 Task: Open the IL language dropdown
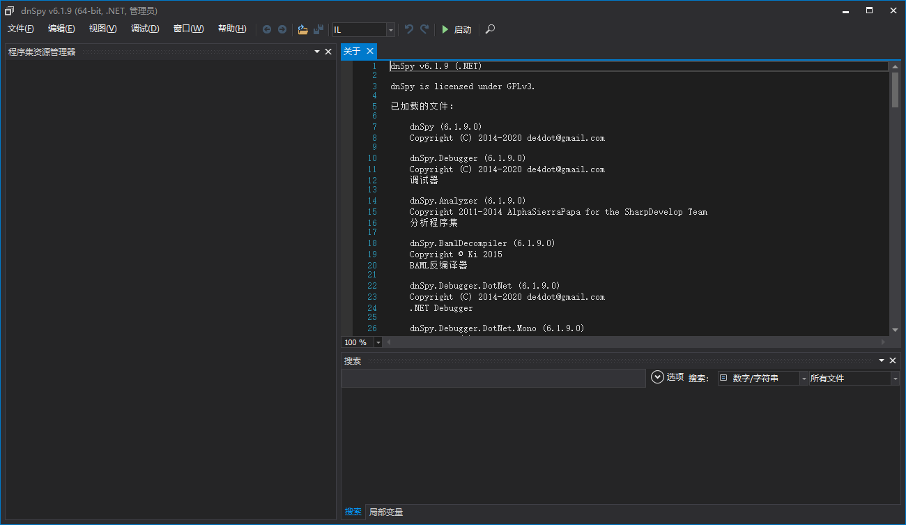390,29
